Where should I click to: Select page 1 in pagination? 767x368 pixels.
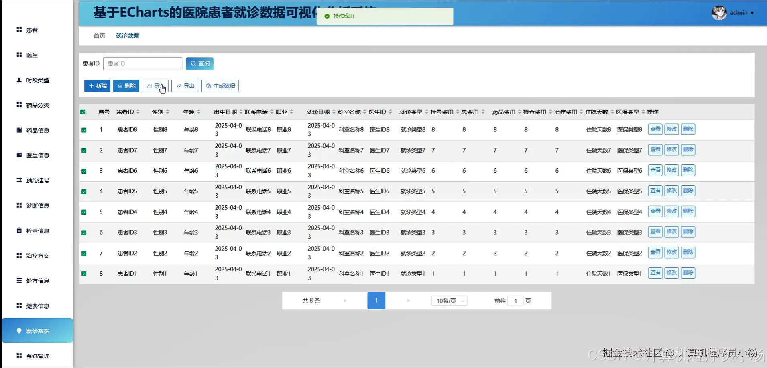[x=376, y=301]
